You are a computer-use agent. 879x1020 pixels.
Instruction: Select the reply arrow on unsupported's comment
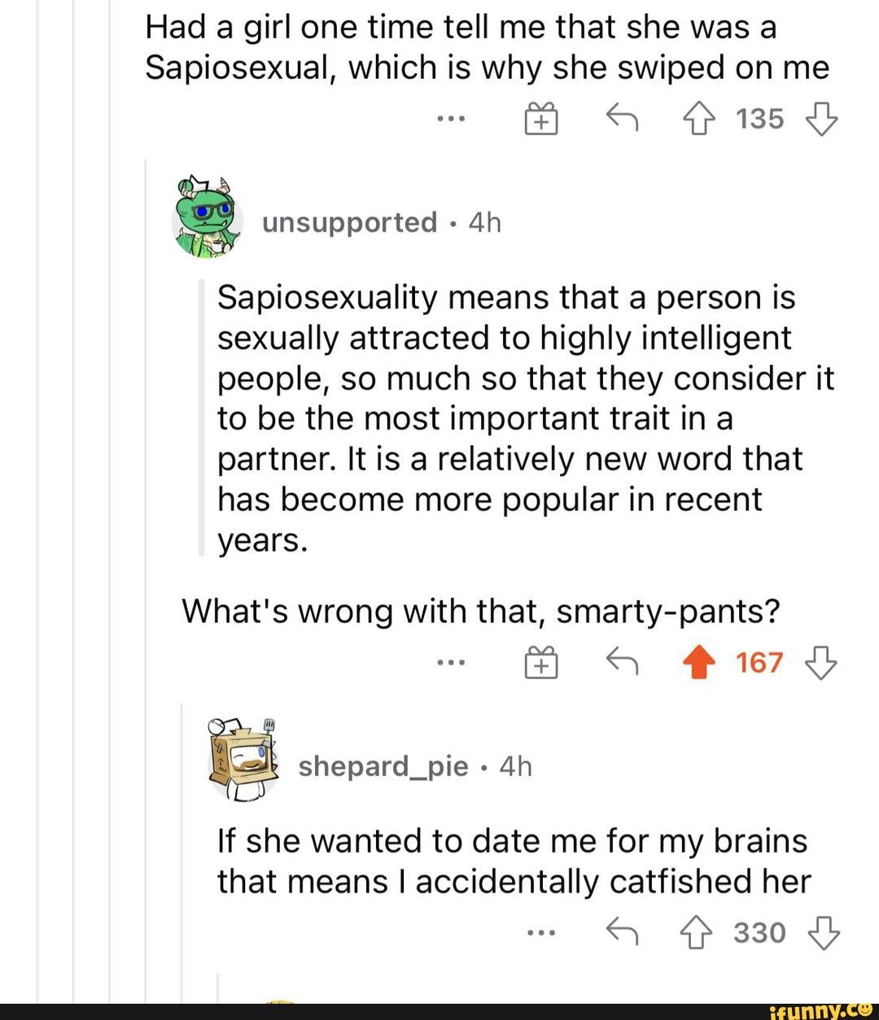coord(621,663)
